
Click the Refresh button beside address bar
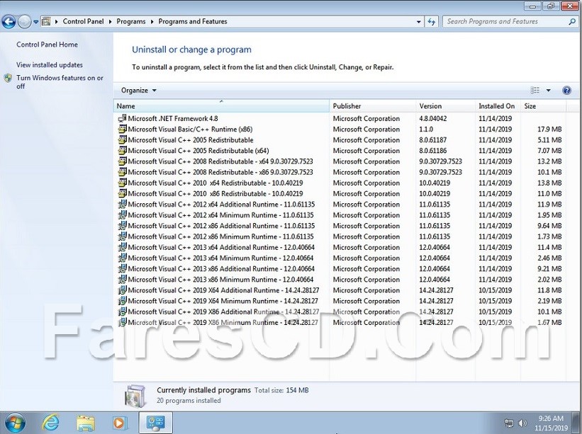[431, 22]
